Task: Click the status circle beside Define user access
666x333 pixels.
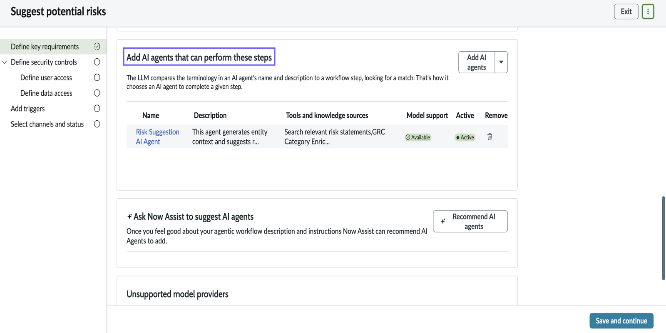Action: pos(97,77)
